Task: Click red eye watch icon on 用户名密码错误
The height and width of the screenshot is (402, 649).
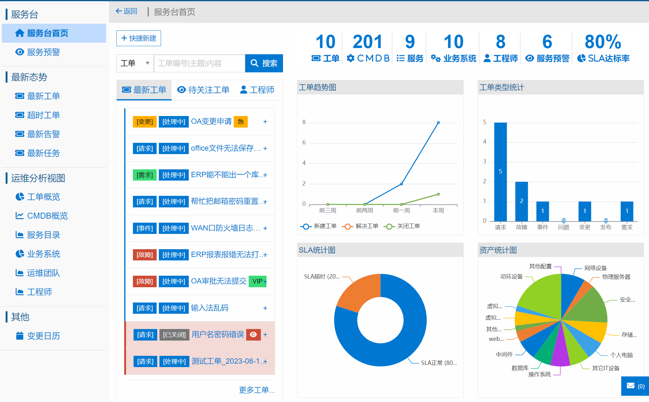Action: (x=253, y=335)
